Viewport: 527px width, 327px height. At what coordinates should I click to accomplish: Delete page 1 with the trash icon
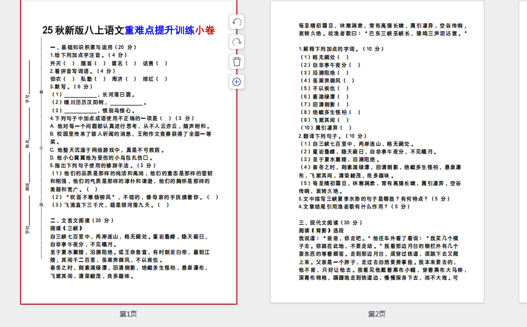(x=237, y=62)
